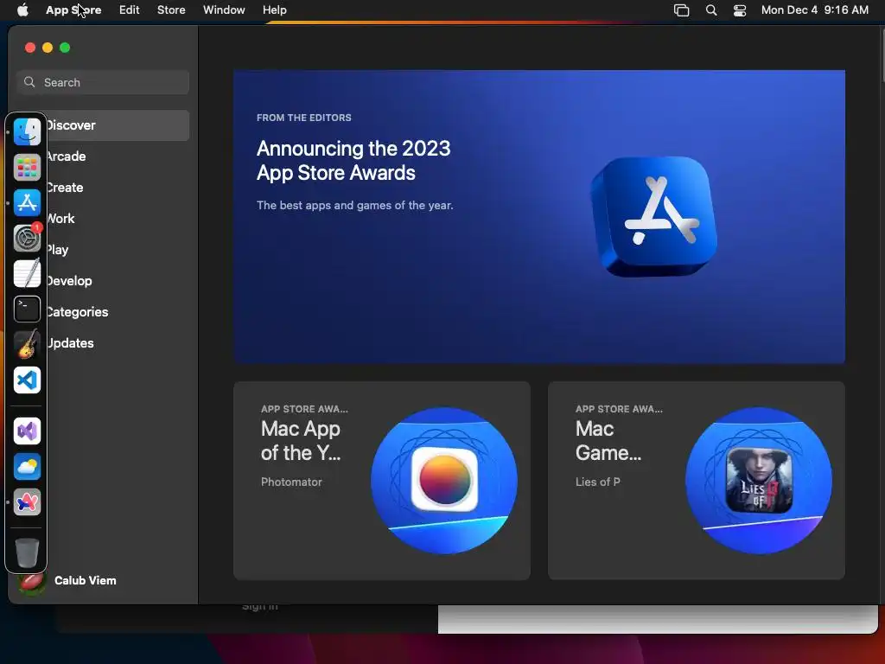Viewport: 885px width, 664px height.
Task: Open the Play section
Action: tap(104, 250)
